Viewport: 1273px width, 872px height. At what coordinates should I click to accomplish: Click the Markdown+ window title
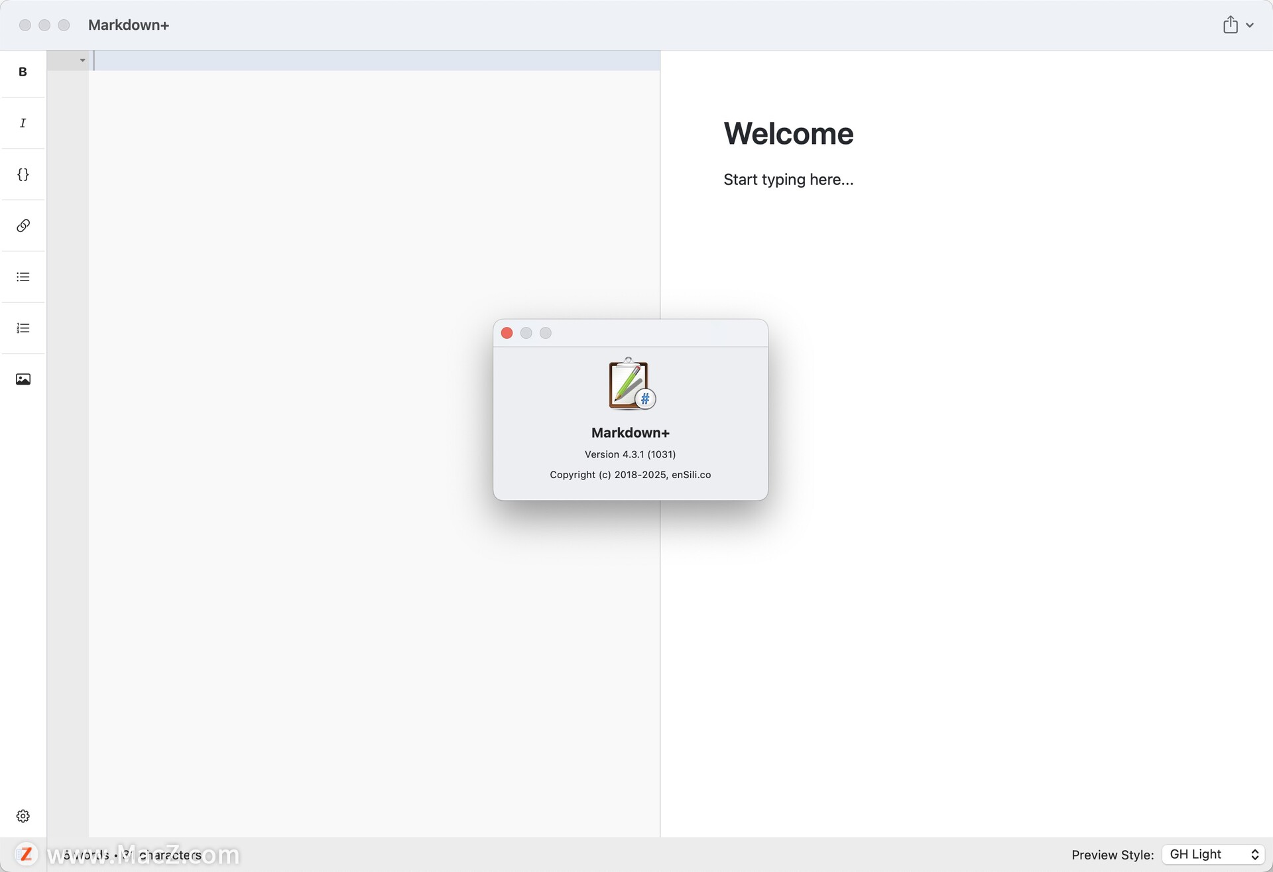pyautogui.click(x=129, y=25)
